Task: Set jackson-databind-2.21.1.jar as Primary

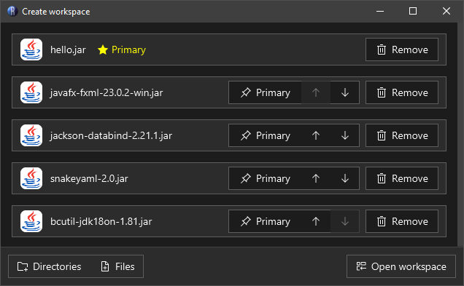Action: tap(265, 135)
